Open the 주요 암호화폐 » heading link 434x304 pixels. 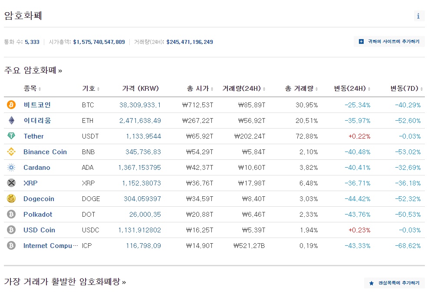33,70
